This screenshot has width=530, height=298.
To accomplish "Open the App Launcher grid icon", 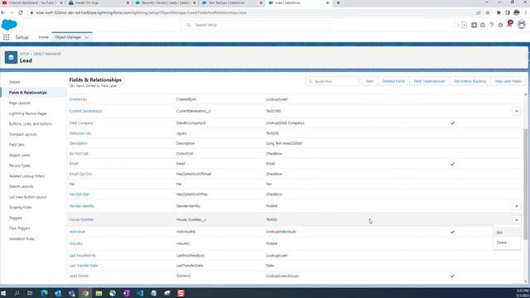I will (6, 37).
